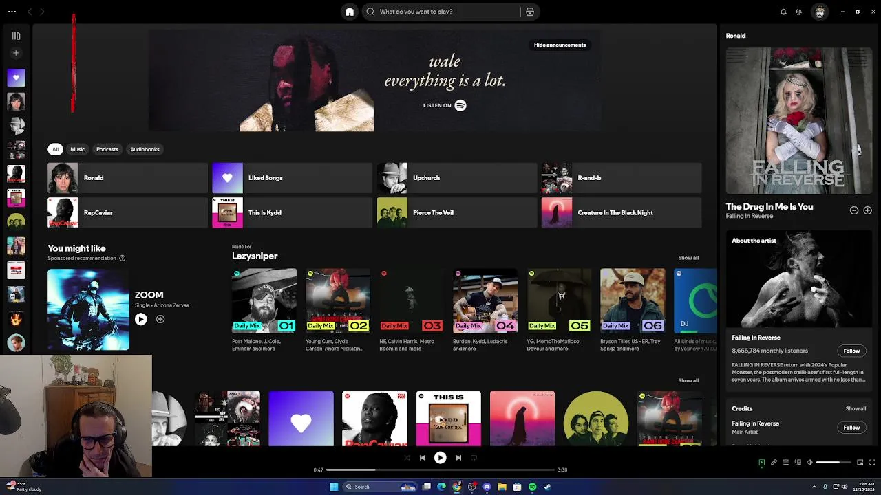
Task: Open Daily Mix 06 card
Action: 633,310
